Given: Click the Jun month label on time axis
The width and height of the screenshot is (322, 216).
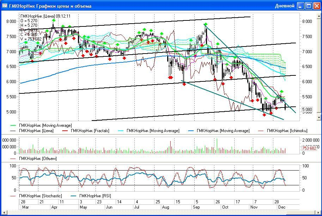Looking at the screenshot, I should point(109,207).
